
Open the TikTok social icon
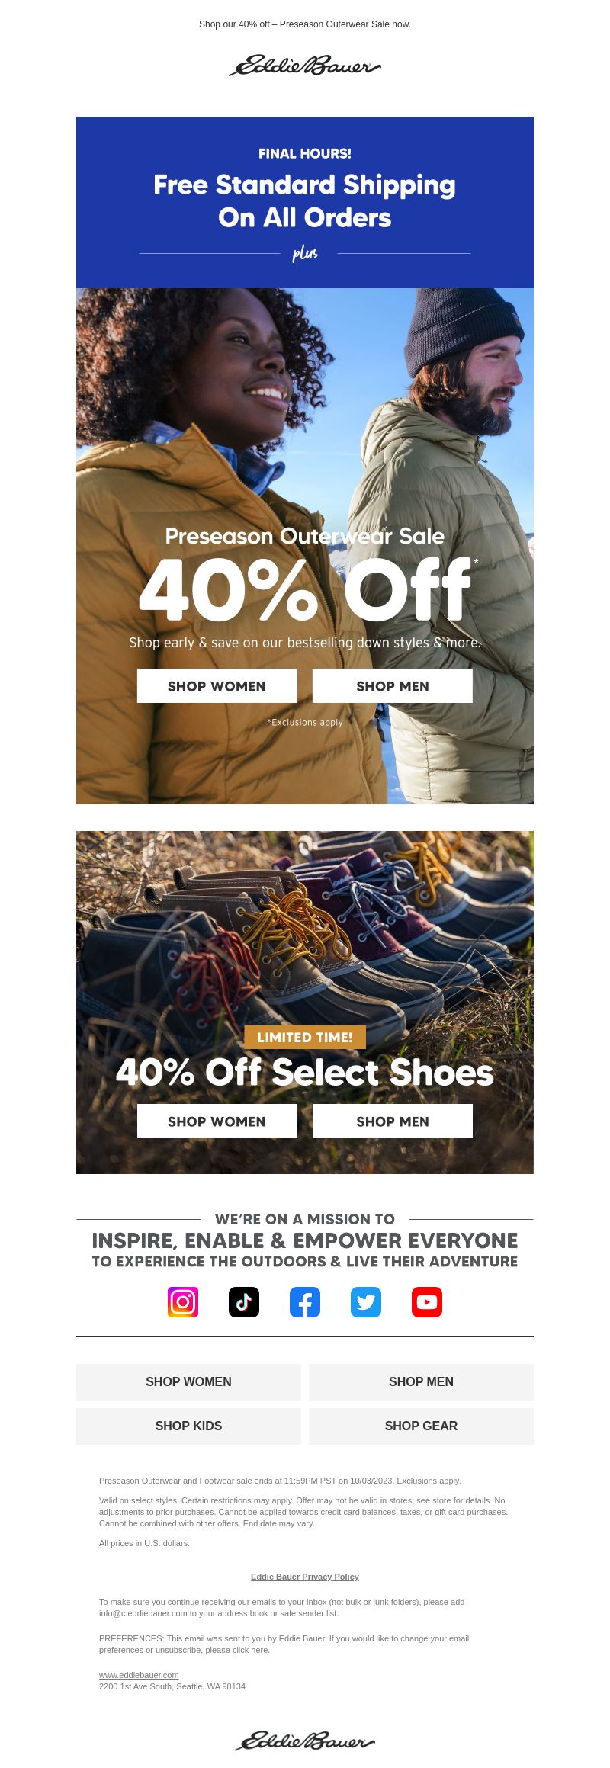tap(244, 1302)
